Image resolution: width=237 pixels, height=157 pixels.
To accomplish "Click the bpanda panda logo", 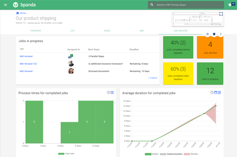I will (x=15, y=5).
